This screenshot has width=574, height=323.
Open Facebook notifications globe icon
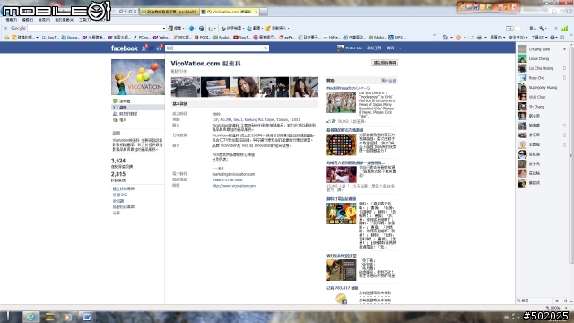tap(159, 48)
